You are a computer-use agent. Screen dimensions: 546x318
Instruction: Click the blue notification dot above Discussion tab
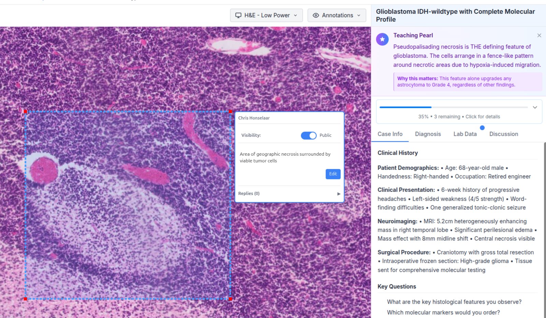tap(482, 128)
